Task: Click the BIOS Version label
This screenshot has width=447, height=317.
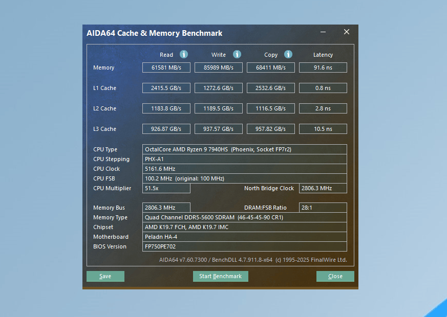Action: [110, 246]
